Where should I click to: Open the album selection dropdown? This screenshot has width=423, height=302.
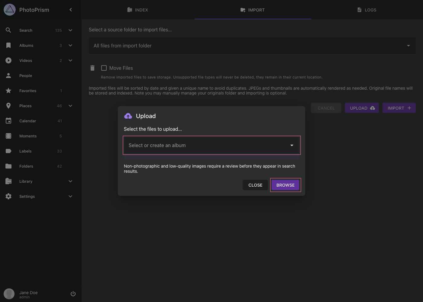pyautogui.click(x=211, y=145)
